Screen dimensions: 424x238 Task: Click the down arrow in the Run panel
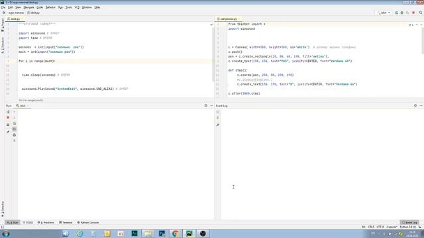15,118
